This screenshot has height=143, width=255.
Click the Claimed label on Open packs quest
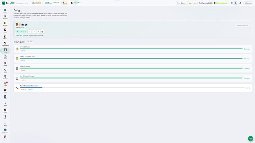coord(247,68)
